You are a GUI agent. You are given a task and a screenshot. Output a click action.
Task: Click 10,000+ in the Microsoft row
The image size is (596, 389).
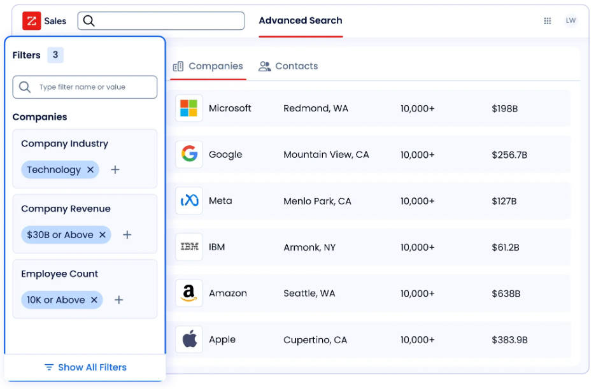pyautogui.click(x=417, y=109)
